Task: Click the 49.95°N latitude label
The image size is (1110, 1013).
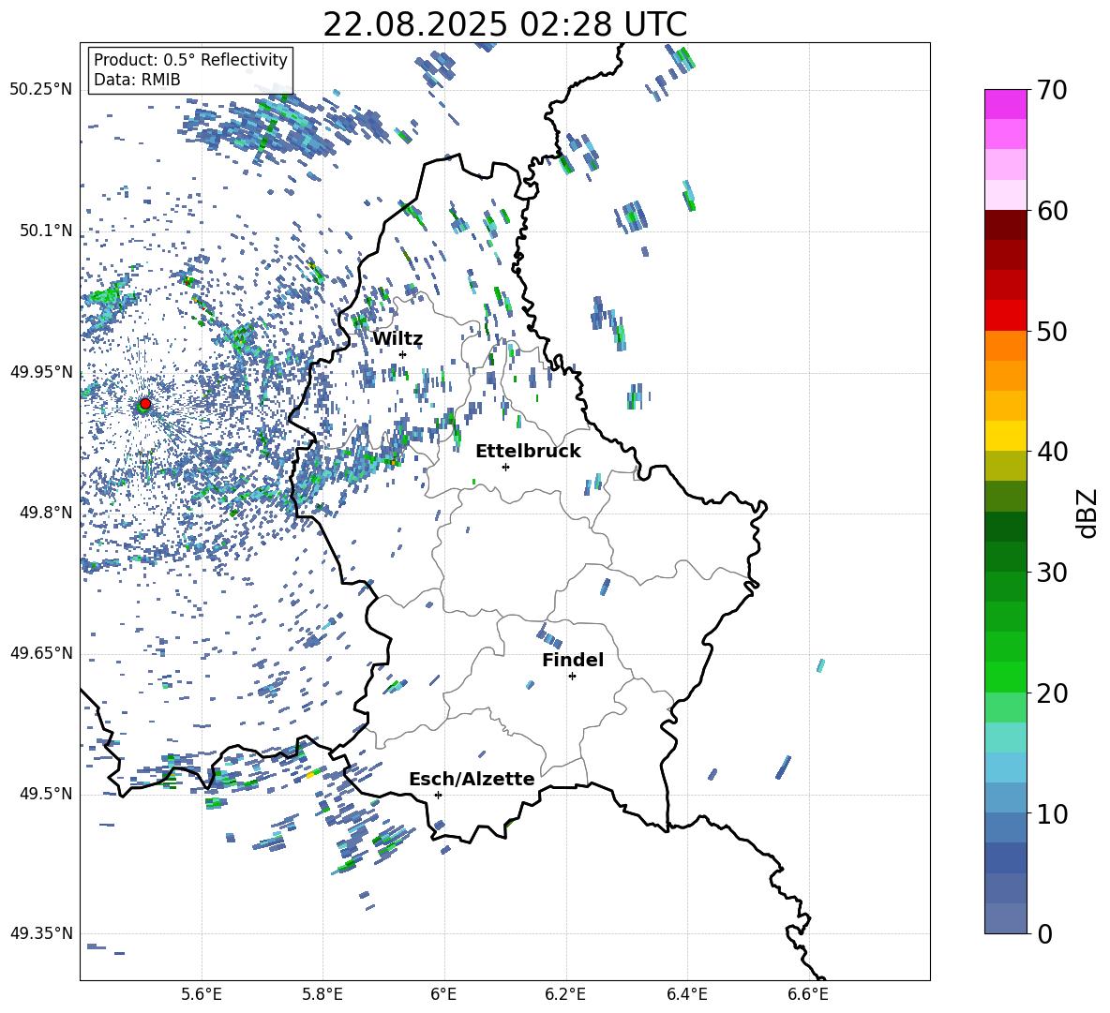Action: pyautogui.click(x=41, y=372)
